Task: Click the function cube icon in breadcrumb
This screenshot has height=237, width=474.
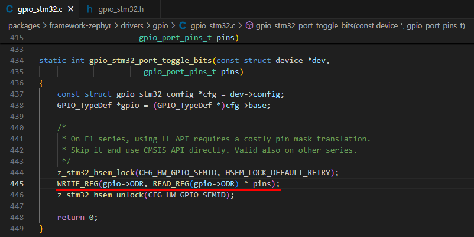Action: click(249, 25)
